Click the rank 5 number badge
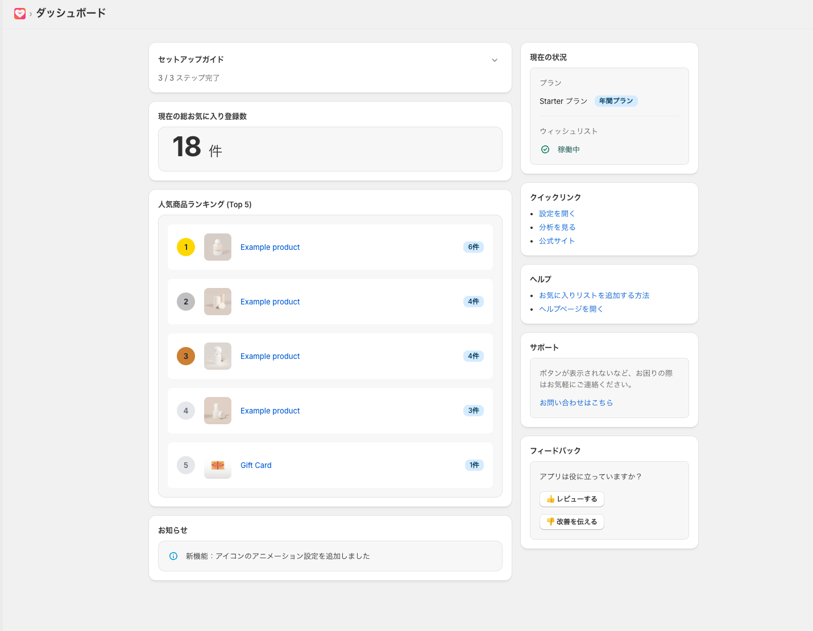 pyautogui.click(x=186, y=465)
